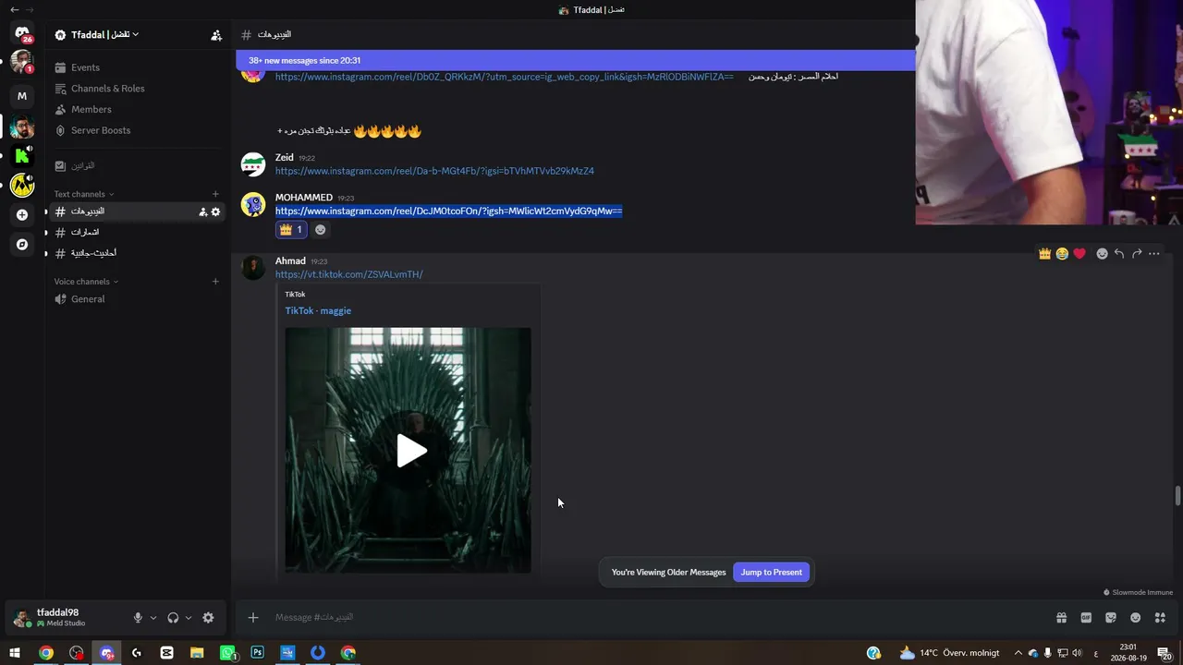Play the TikTok throne video

[x=411, y=451]
